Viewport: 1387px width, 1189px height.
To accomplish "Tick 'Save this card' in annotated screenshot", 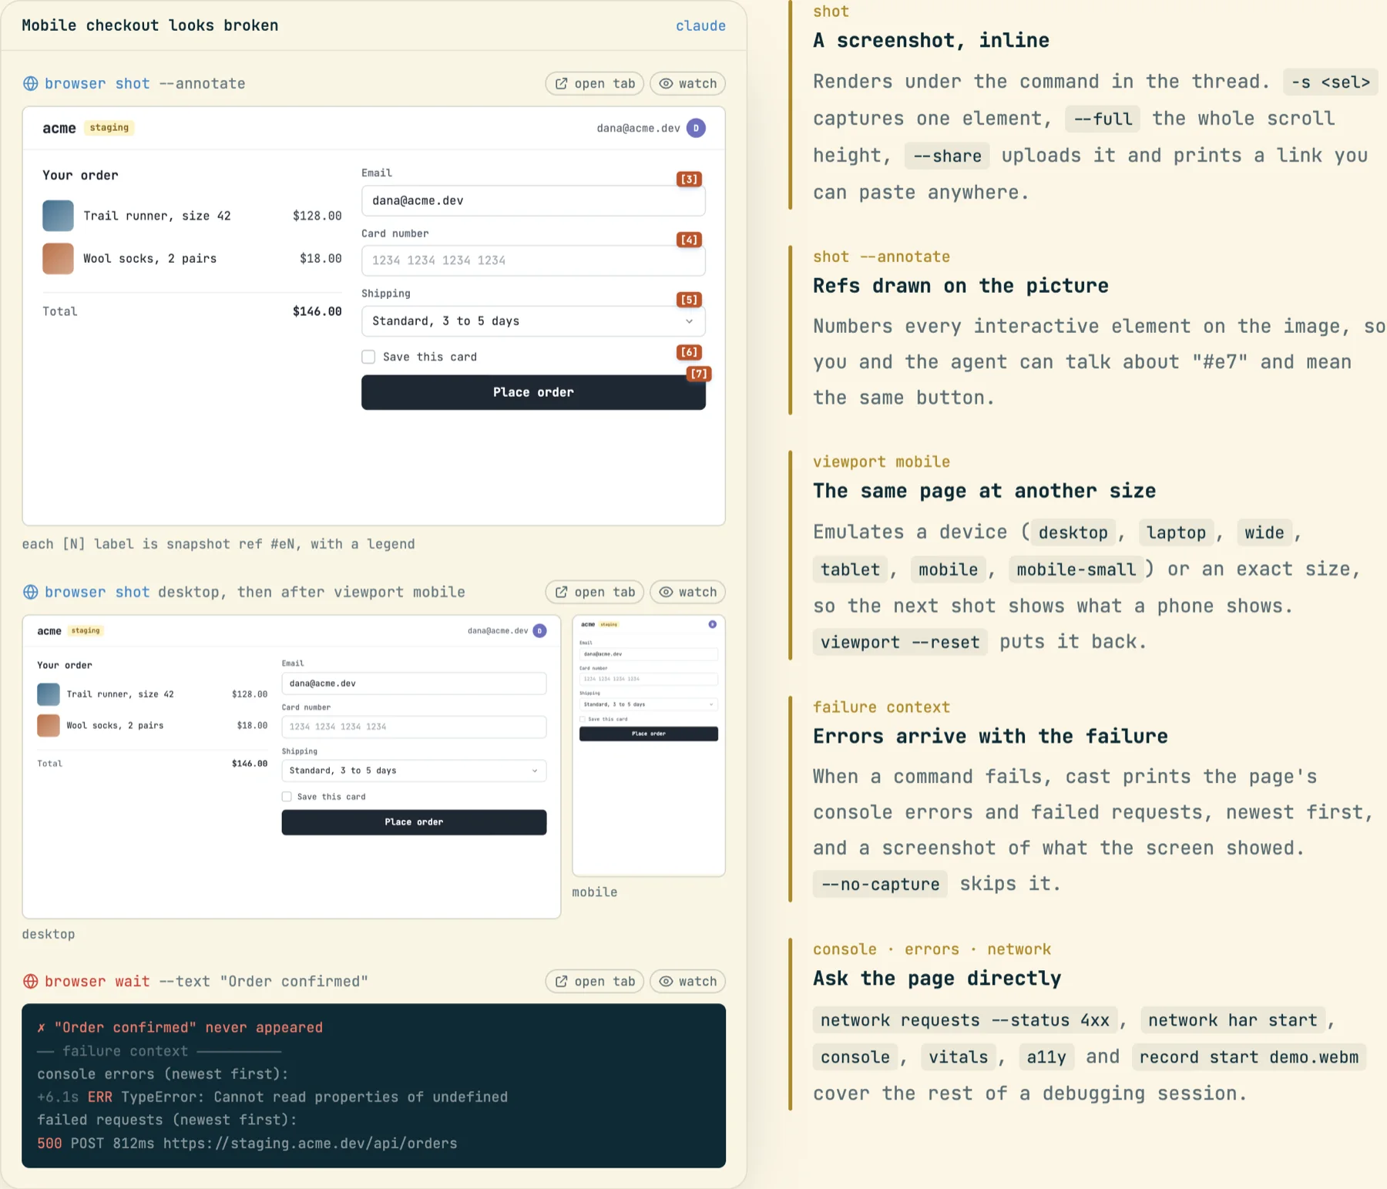I will (368, 357).
